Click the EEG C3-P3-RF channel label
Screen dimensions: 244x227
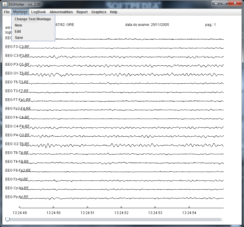click(x=17, y=56)
